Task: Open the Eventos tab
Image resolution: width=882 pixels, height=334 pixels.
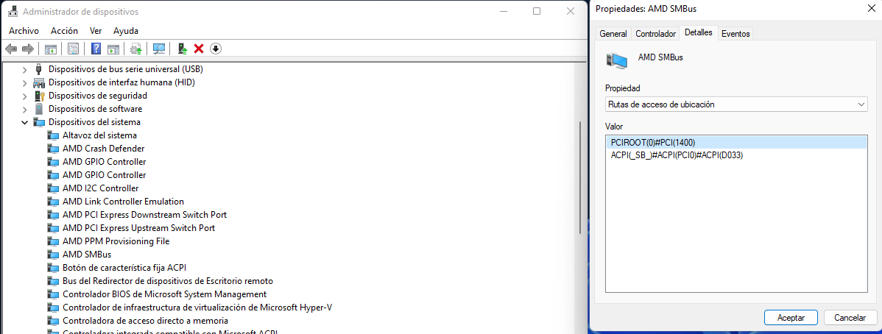Action: coord(735,34)
